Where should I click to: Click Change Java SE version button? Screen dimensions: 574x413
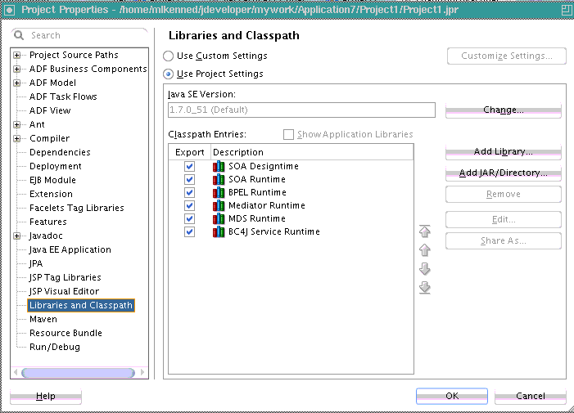[x=504, y=110]
